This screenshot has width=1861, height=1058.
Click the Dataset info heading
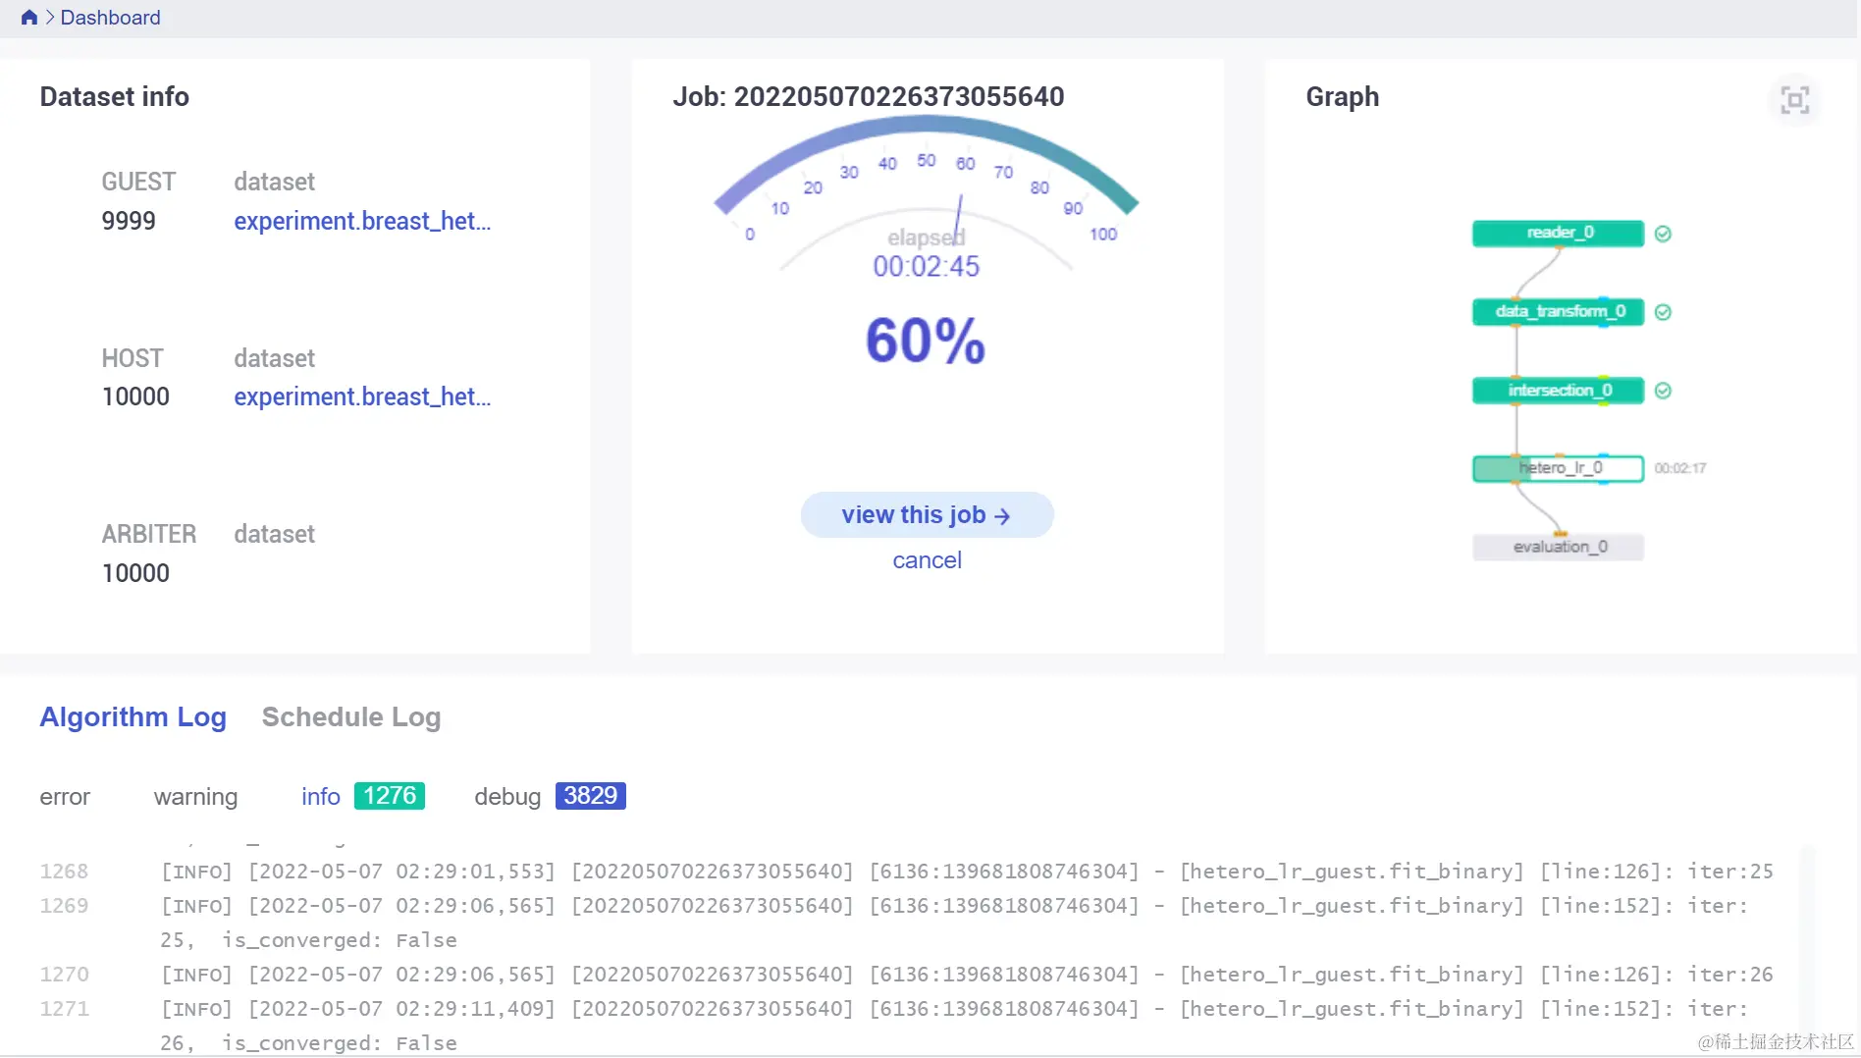click(114, 96)
